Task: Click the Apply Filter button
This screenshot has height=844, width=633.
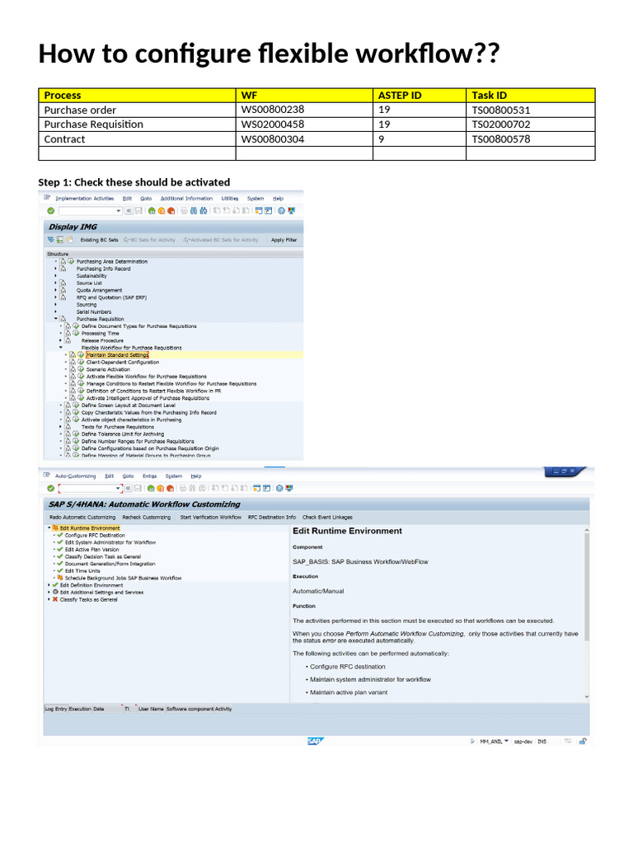Action: click(x=284, y=240)
